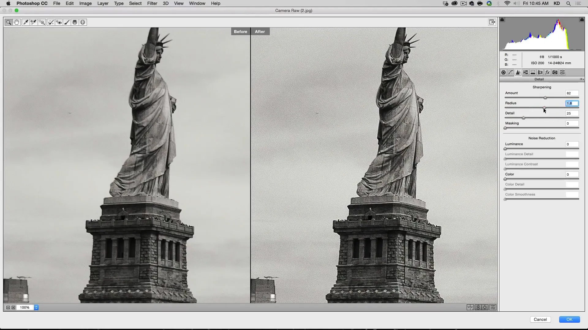Select the Zoom tool
Screen dimensions: 588x330
9,22
